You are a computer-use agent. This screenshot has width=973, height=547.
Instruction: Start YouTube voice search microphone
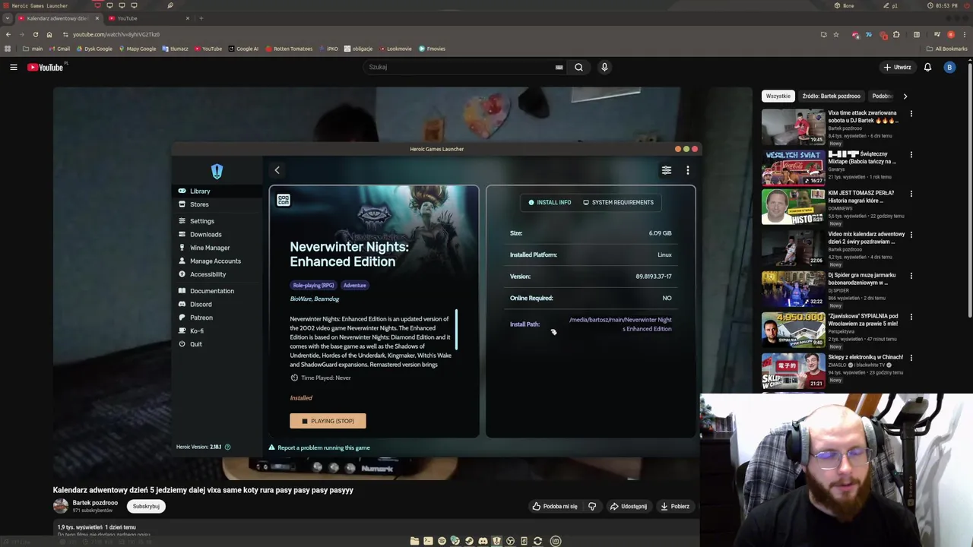tap(604, 67)
